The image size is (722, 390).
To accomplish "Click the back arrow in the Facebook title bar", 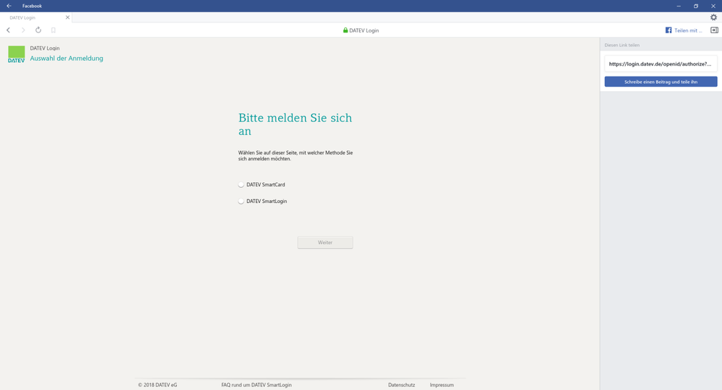I will coord(9,6).
